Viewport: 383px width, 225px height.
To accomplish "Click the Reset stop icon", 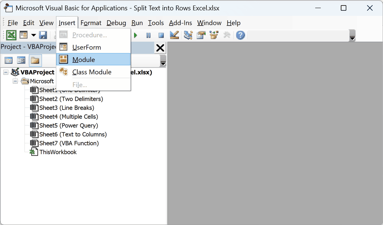I will click(x=161, y=35).
